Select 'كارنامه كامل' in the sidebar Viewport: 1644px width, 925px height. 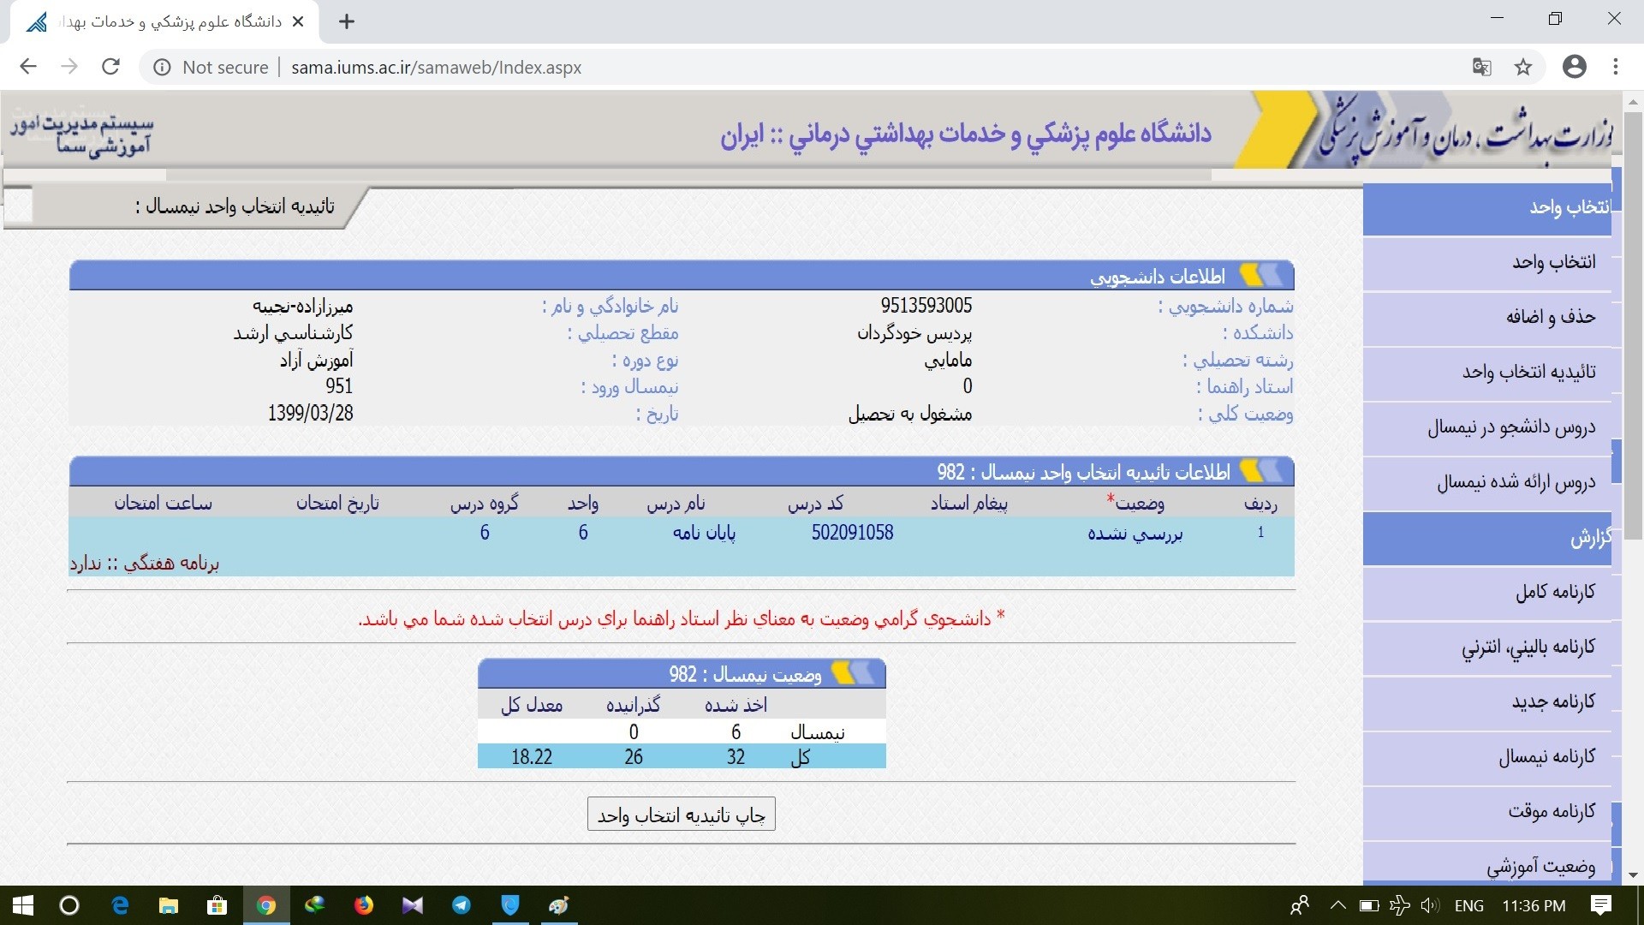[1555, 592]
